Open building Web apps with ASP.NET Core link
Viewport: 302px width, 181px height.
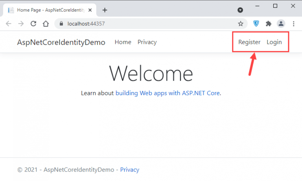point(168,93)
